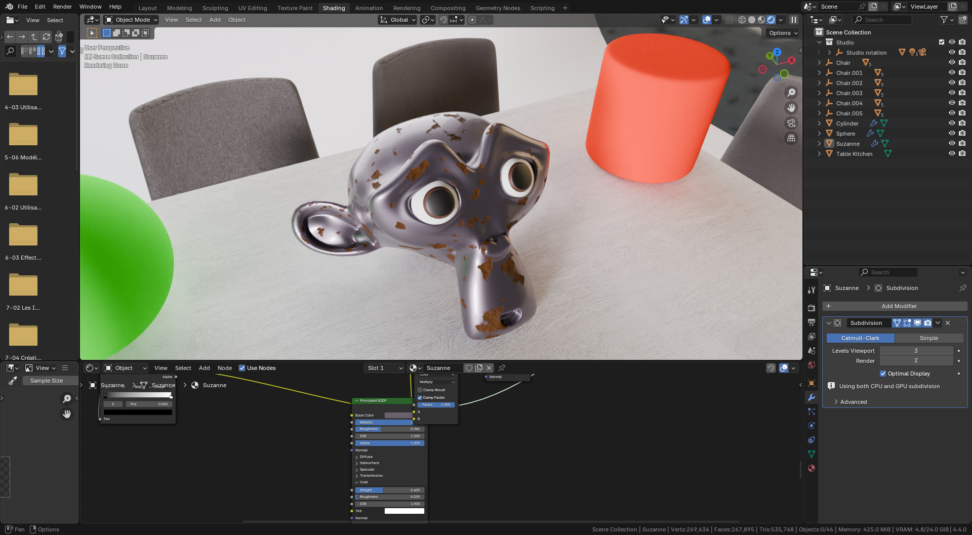972x535 pixels.
Task: Switch to the Modeling workspace tab
Action: point(180,8)
